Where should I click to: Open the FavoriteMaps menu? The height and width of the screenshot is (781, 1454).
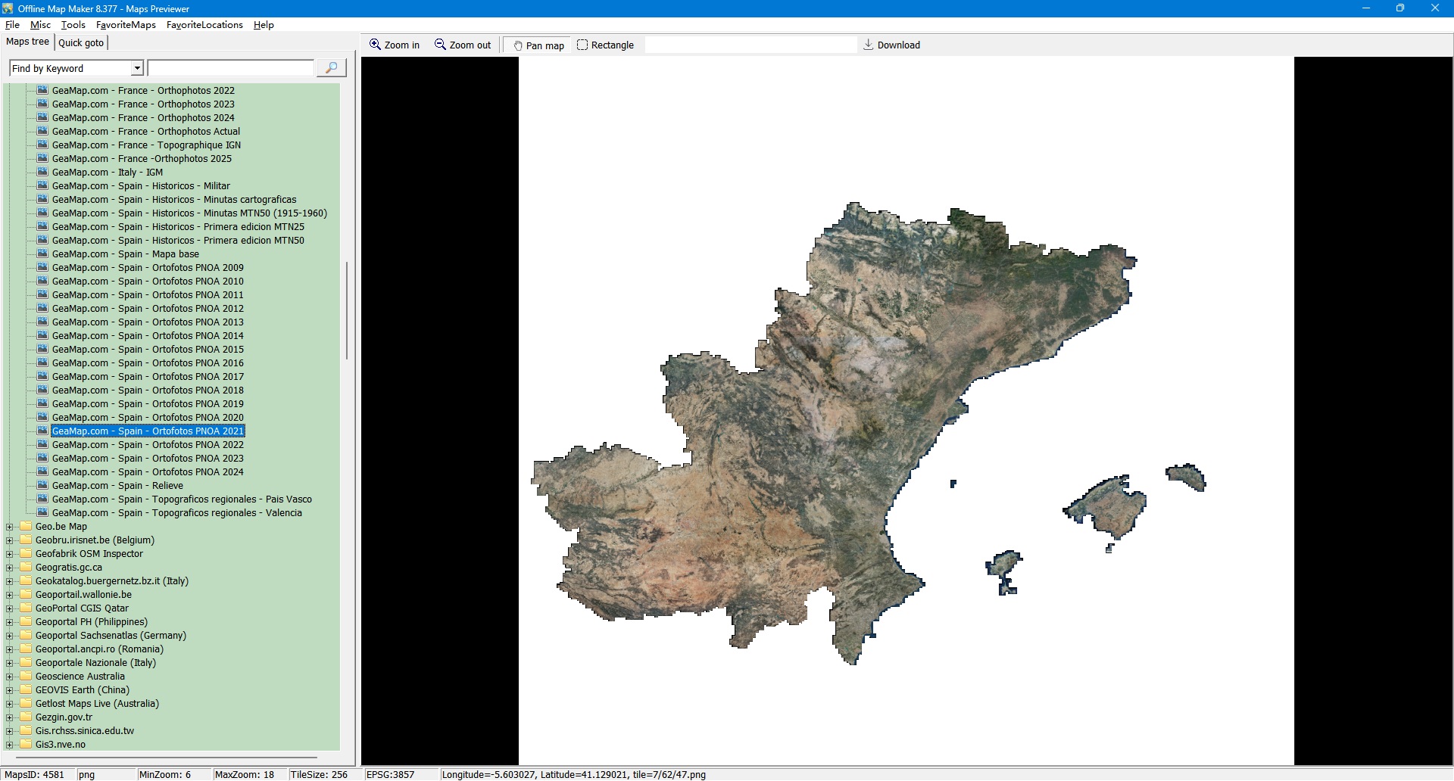coord(126,25)
